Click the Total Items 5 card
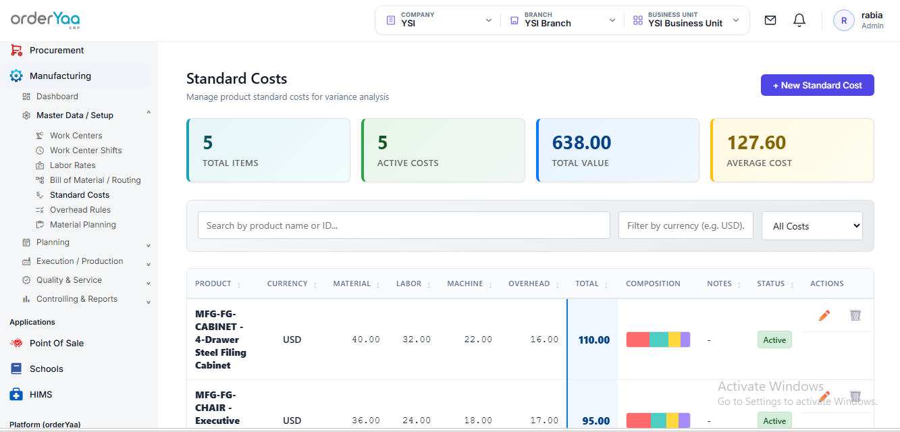Viewport: 900px width, 432px height. pos(268,151)
